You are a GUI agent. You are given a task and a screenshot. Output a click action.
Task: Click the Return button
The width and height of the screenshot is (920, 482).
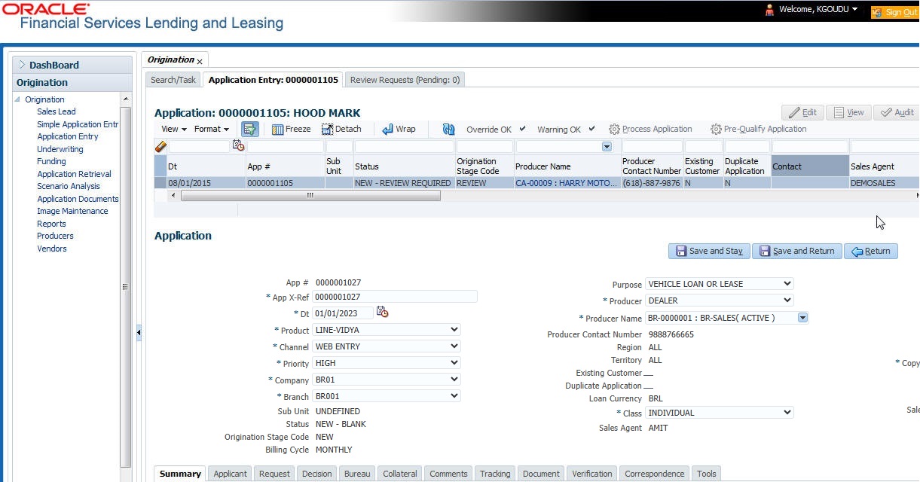[x=870, y=251]
